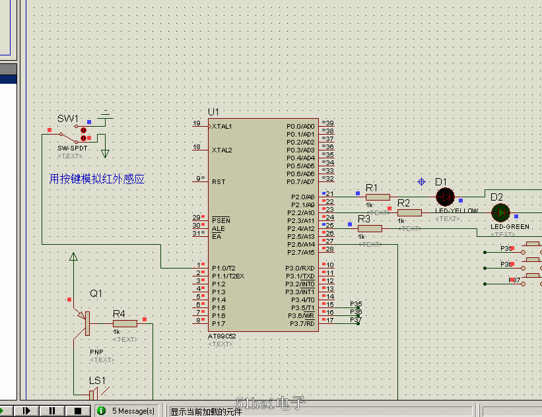Click the U1 reference label
This screenshot has height=417, width=542.
pyautogui.click(x=213, y=112)
